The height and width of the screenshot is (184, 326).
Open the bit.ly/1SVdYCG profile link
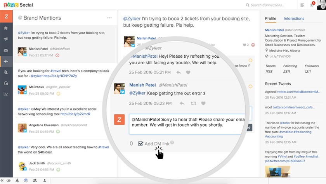click(280, 56)
